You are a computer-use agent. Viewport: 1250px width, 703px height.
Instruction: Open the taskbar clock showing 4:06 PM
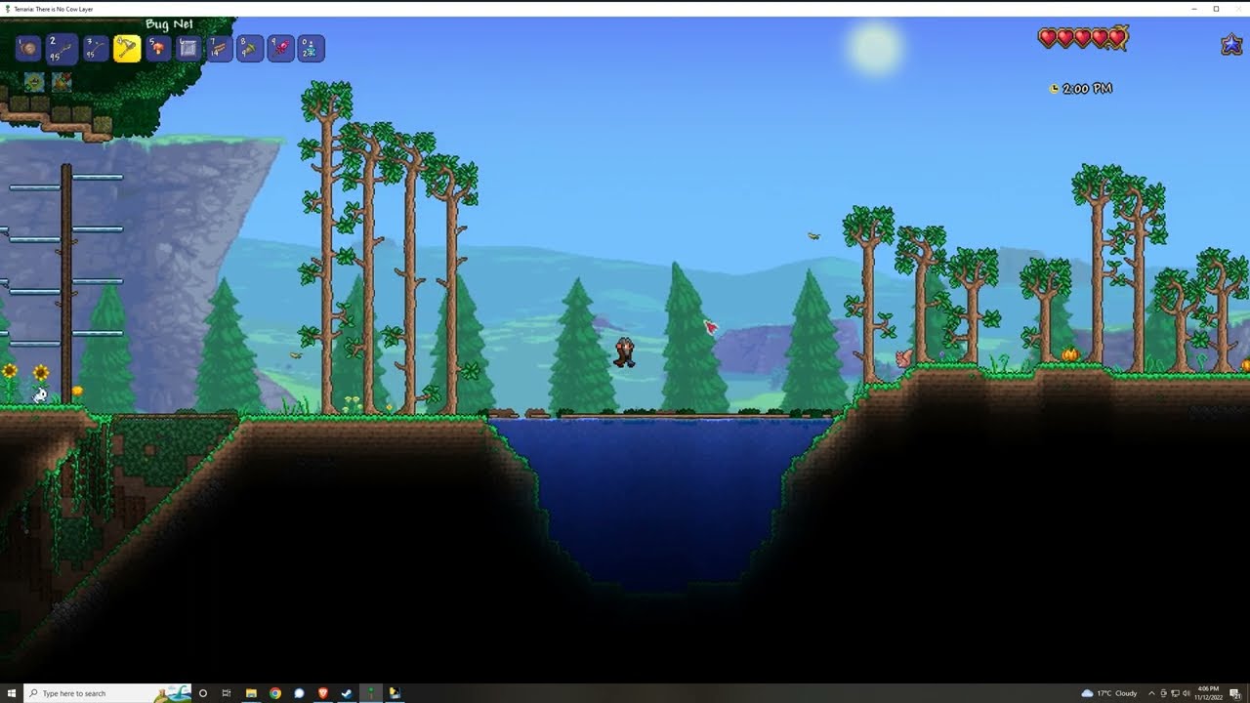tap(1208, 693)
